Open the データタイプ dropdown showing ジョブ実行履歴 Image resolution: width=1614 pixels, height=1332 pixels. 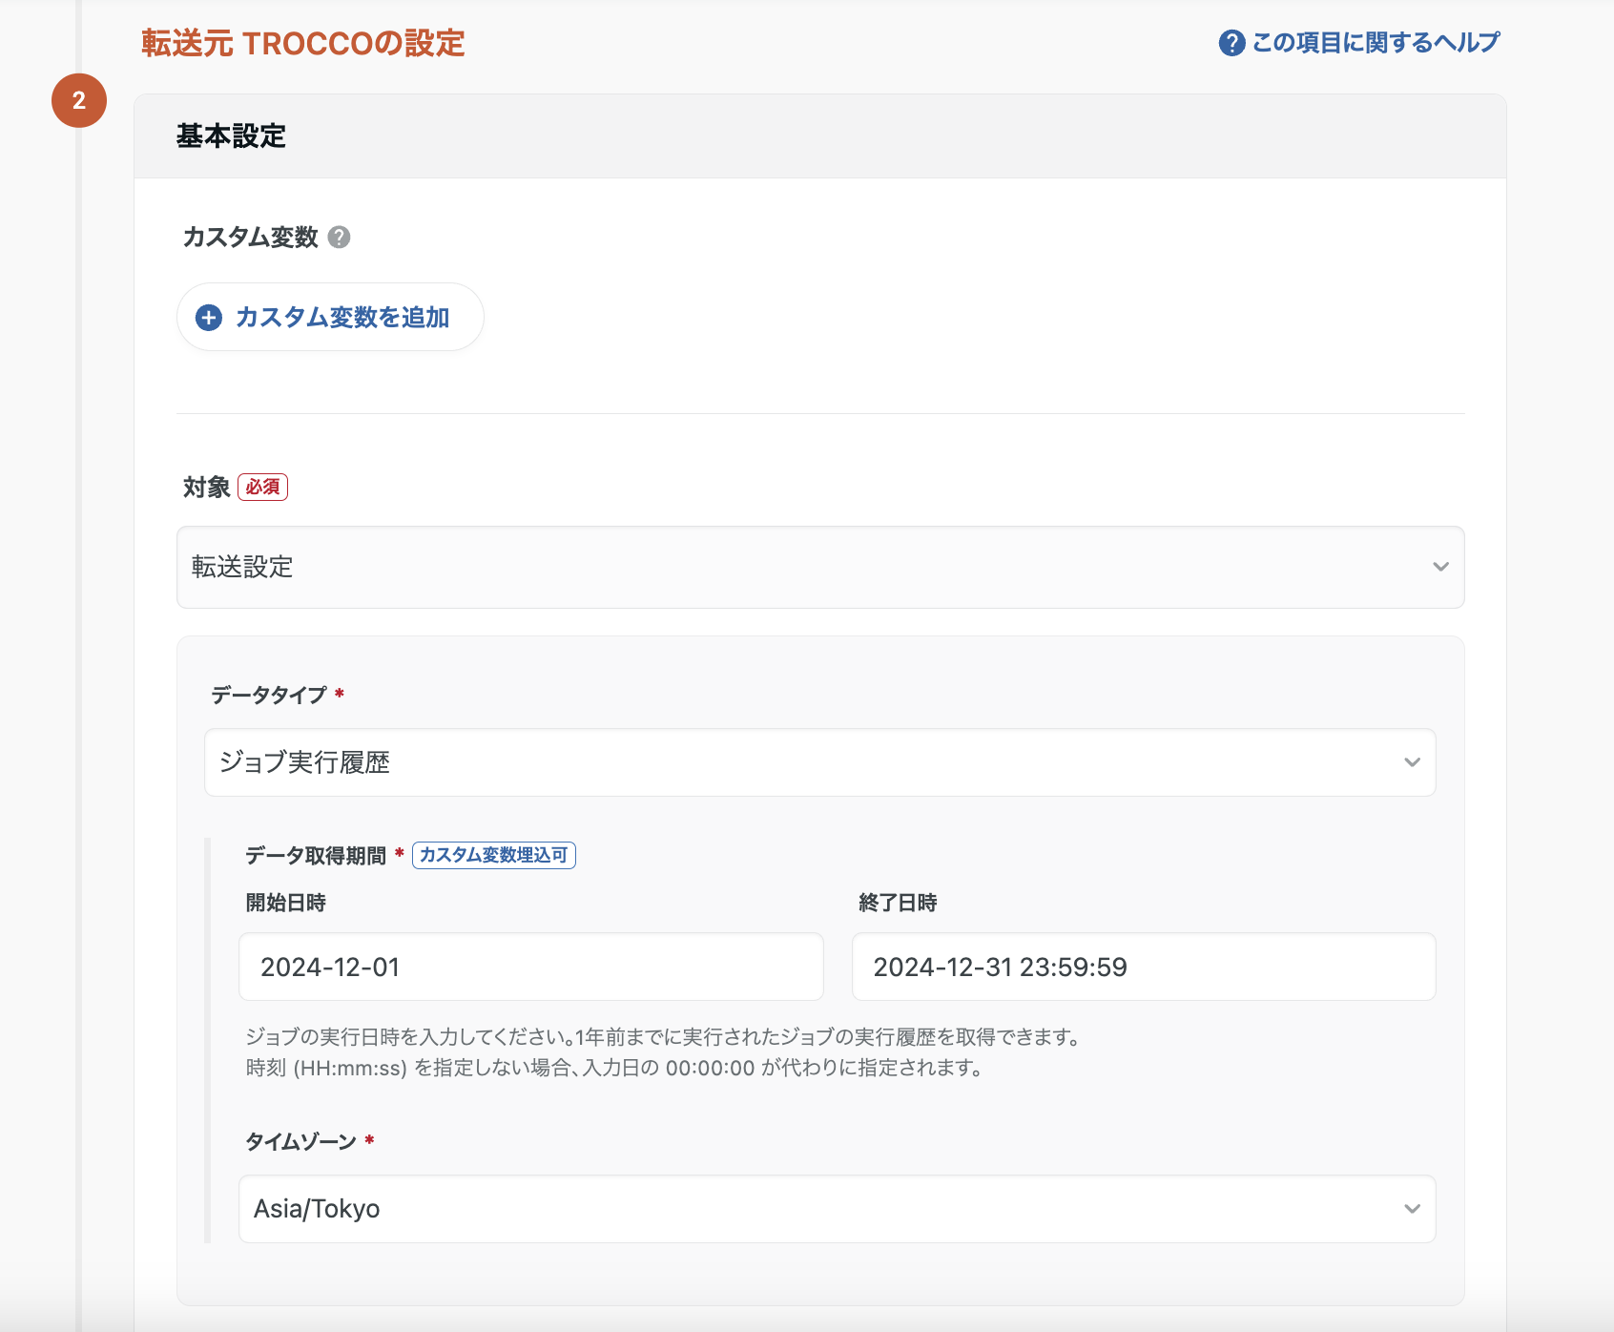pos(818,762)
